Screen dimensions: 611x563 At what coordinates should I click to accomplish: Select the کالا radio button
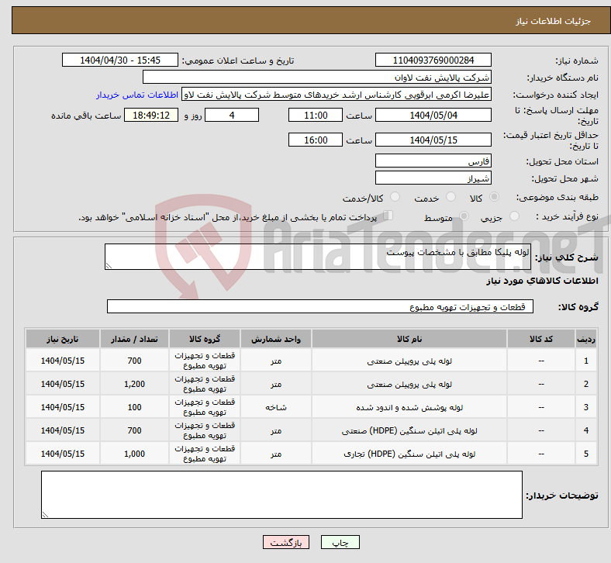tap(494, 197)
